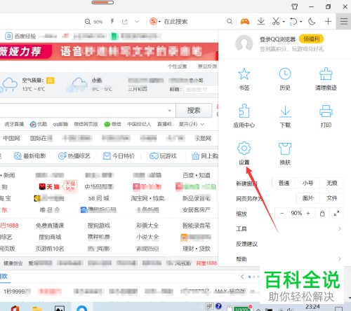
Task: Open the search engine dropdown arrow
Action: (159, 22)
